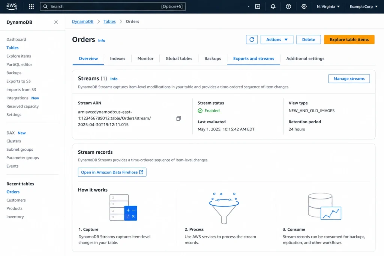Click the global search field
384x256 pixels.
coord(112,6)
